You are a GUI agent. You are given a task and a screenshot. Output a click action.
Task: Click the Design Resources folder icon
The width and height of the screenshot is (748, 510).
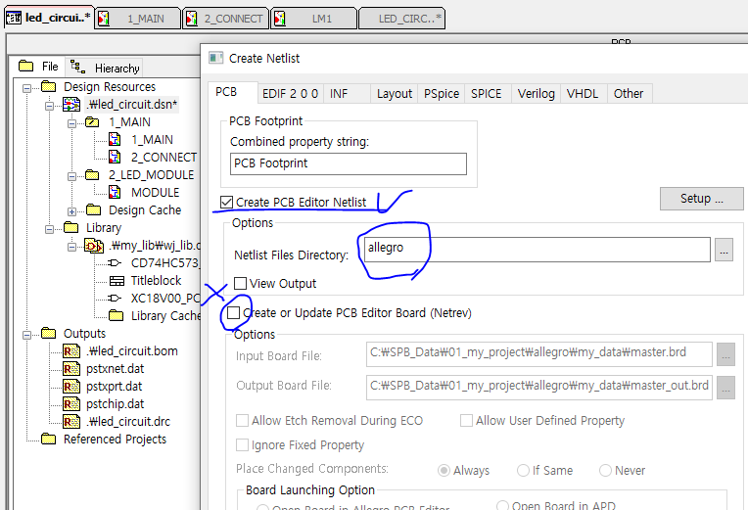[x=49, y=86]
